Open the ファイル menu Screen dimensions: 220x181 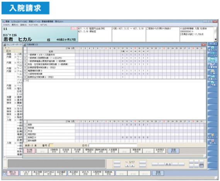pos(6,25)
